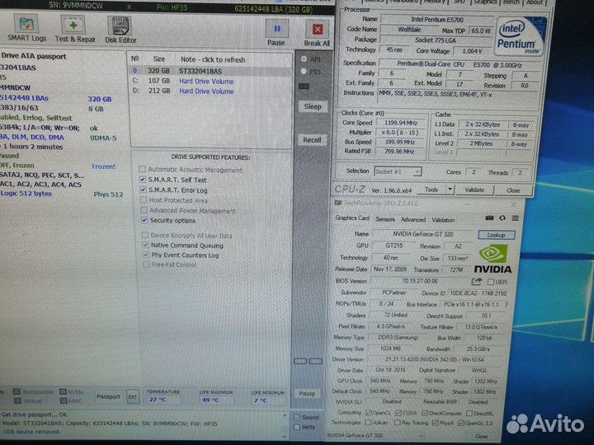
Task: Click the BIOS Version field 70.15.27.00.06
Action: coord(419,281)
